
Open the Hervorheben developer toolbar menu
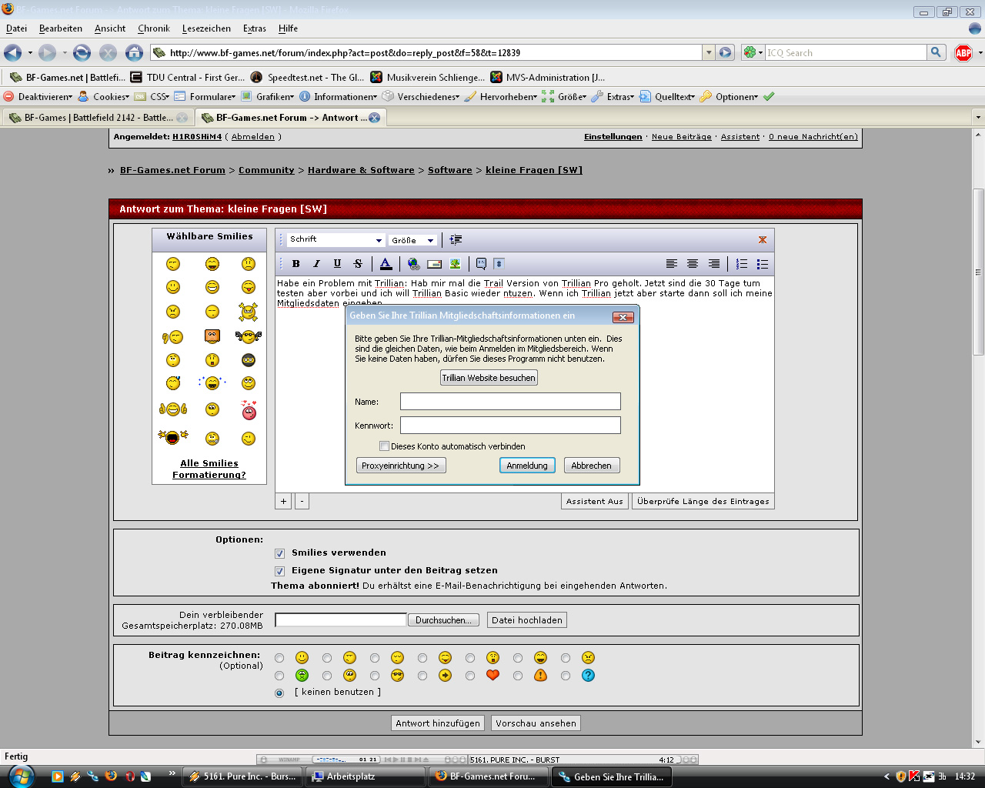pos(501,97)
